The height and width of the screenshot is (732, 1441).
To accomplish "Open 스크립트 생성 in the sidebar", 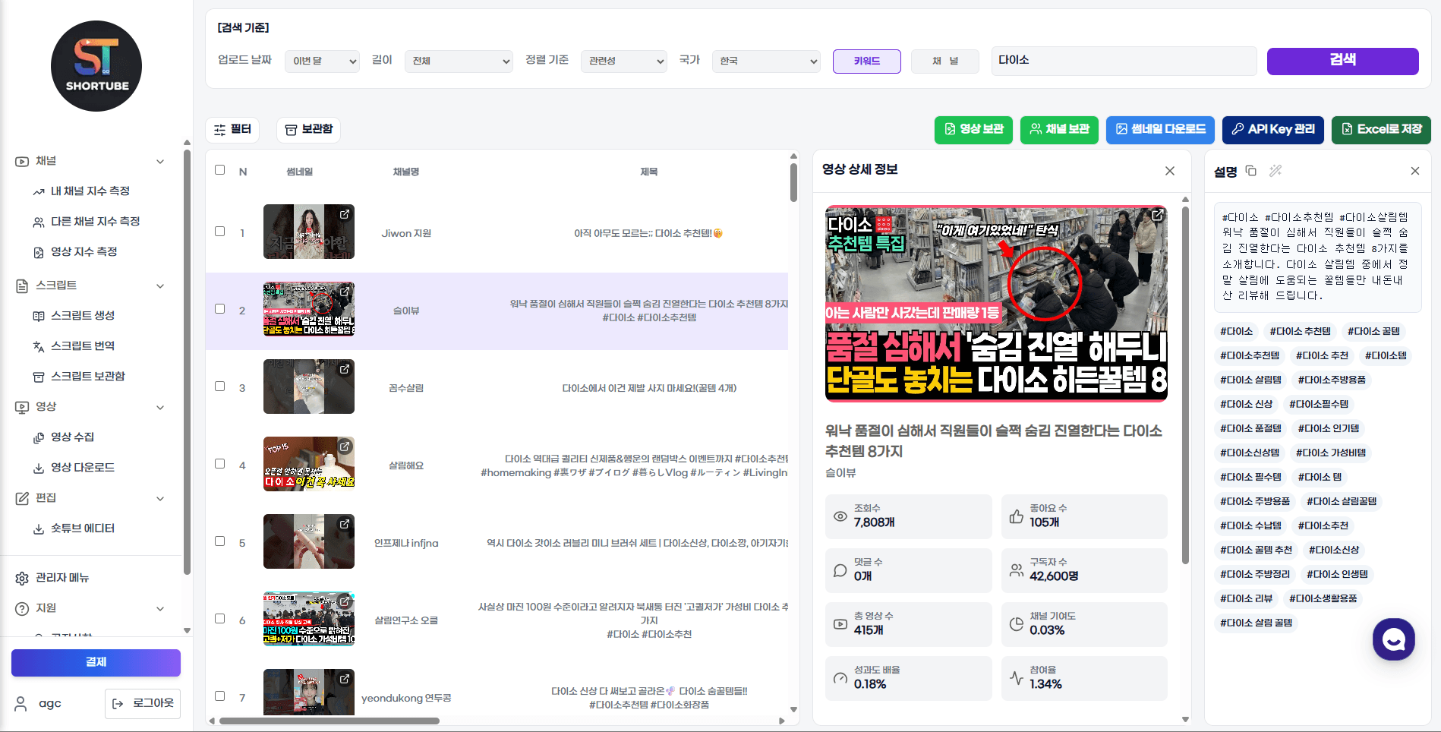I will (x=82, y=316).
